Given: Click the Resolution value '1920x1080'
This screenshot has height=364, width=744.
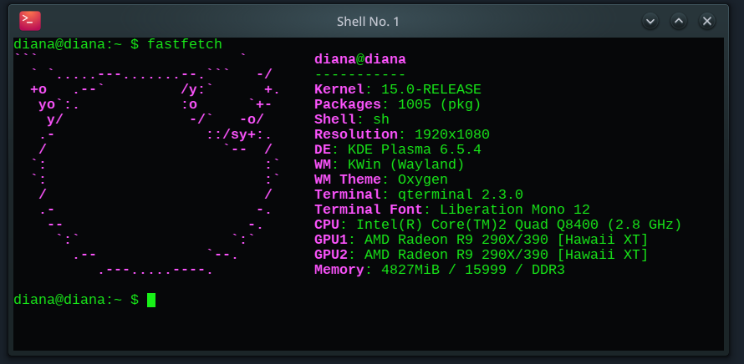Looking at the screenshot, I should point(452,134).
